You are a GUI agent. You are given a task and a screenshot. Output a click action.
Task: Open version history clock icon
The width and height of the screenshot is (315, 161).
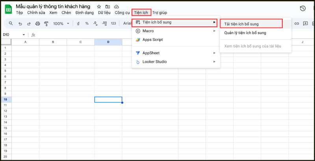[302, 8]
